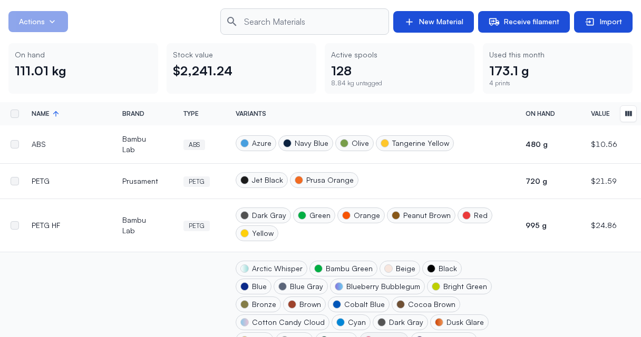Sort by the Type column header

[191, 114]
